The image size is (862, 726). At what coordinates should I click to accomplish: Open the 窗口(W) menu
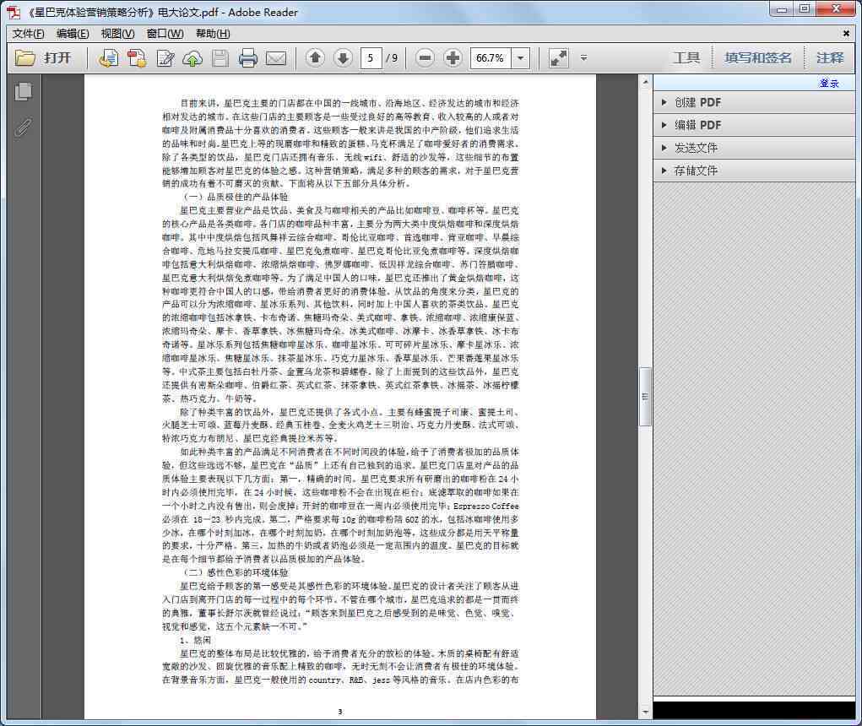click(165, 34)
